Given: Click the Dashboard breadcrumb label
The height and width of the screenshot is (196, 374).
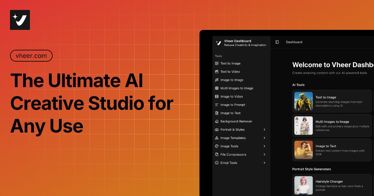Looking at the screenshot, I should pos(294,42).
